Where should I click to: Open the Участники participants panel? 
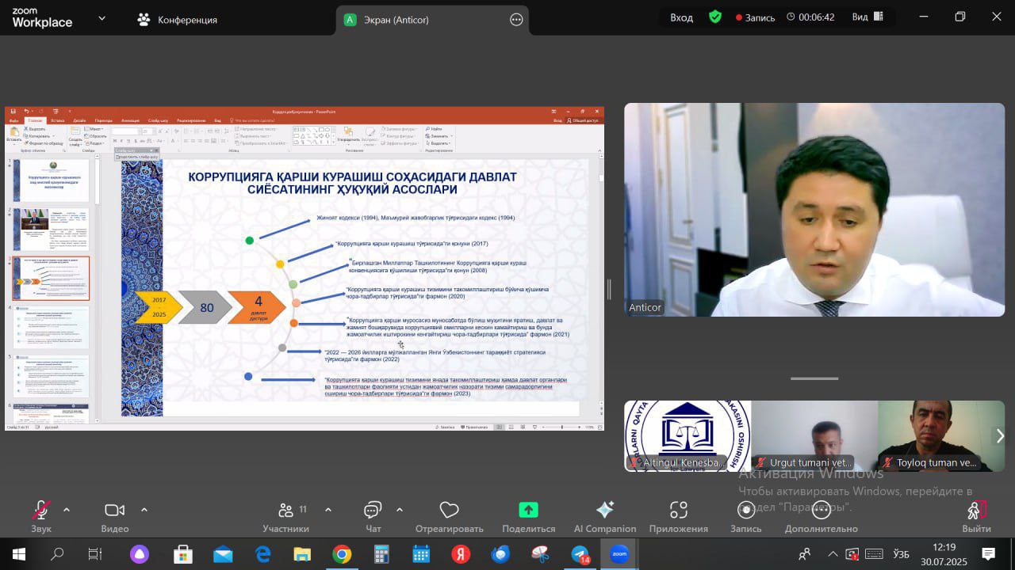point(285,516)
